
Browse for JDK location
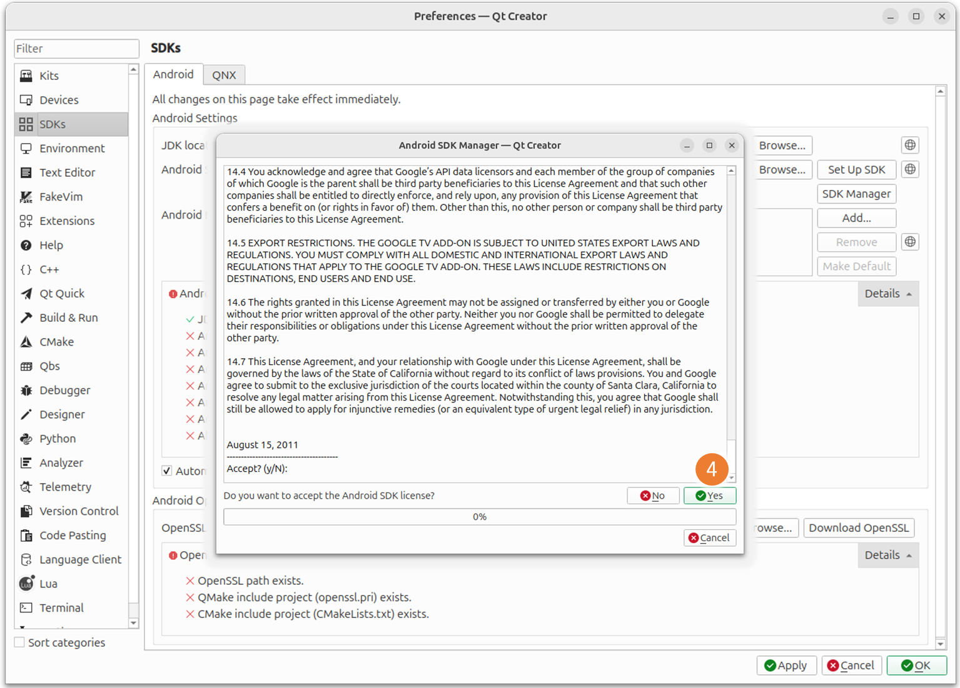tap(782, 146)
